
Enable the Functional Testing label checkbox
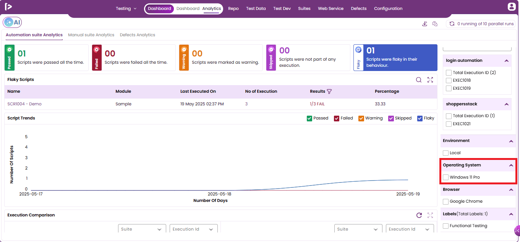445,226
